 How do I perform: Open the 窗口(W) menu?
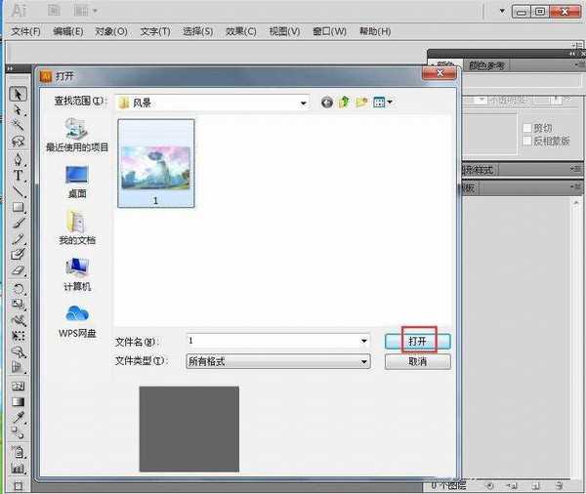[329, 31]
